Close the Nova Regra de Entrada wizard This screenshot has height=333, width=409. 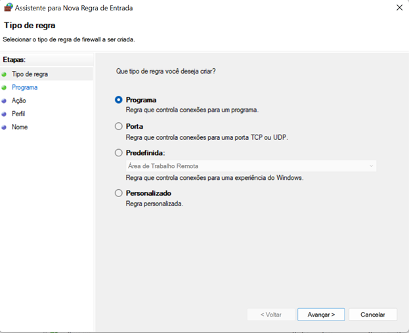(x=399, y=8)
